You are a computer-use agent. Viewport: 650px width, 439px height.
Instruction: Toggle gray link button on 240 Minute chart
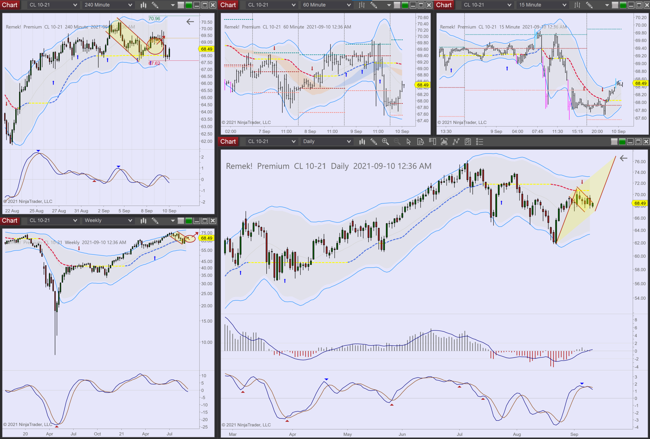[x=181, y=5]
